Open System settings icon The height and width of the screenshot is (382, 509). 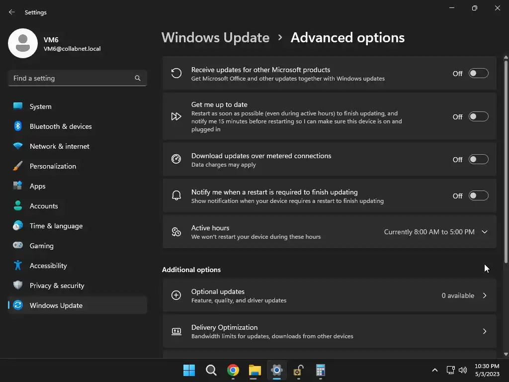[18, 106]
